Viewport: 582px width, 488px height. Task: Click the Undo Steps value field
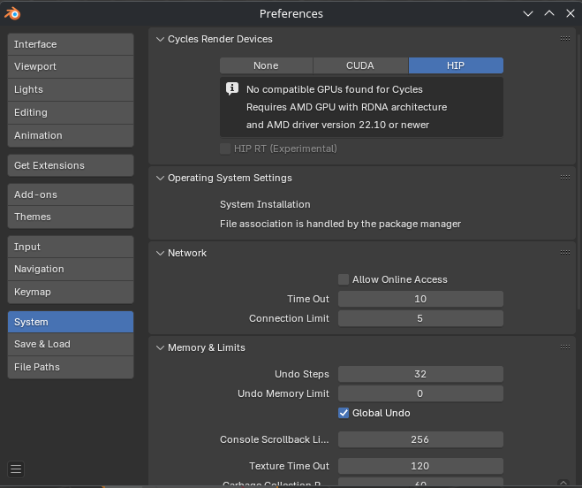420,374
